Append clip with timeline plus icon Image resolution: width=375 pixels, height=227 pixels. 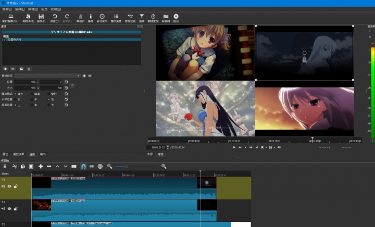pos(41,166)
